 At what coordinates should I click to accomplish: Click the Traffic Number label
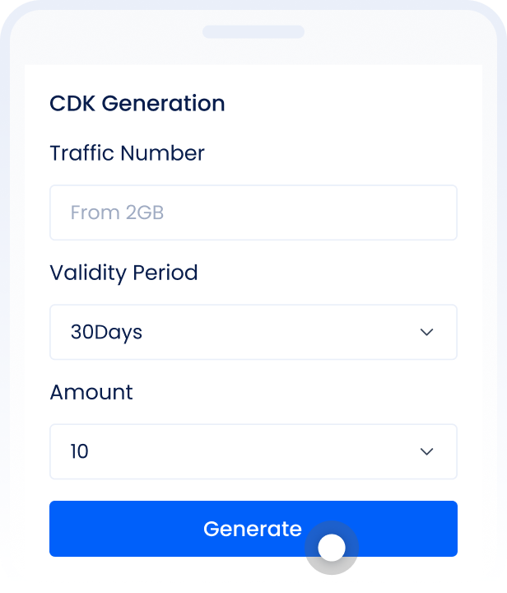(x=127, y=153)
